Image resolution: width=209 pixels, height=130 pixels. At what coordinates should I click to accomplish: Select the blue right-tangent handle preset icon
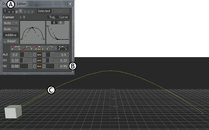pos(52,48)
